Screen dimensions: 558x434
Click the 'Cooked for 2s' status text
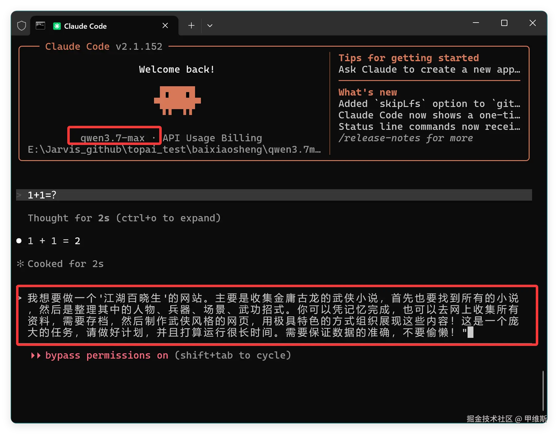(66, 264)
